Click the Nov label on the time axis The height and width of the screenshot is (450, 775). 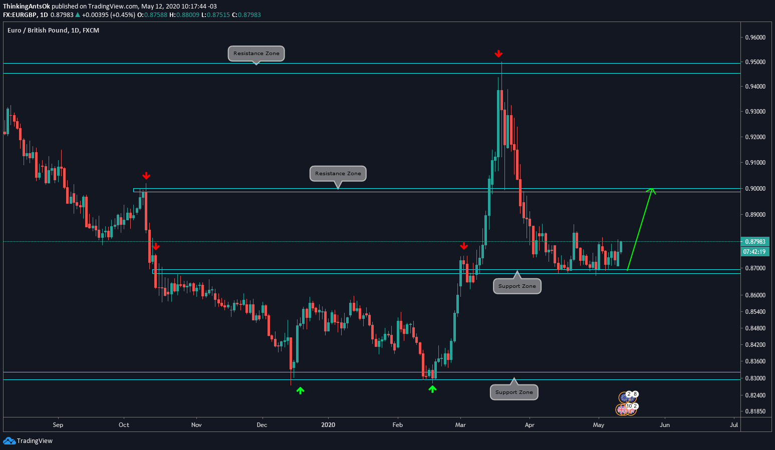tap(196, 425)
